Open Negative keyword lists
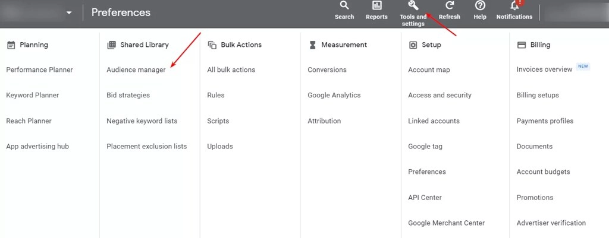 (142, 121)
